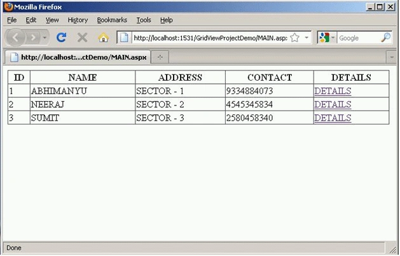Viewport: 400px width, 256px height.
Task: Click the window resize grip in status bar
Action: [x=392, y=249]
